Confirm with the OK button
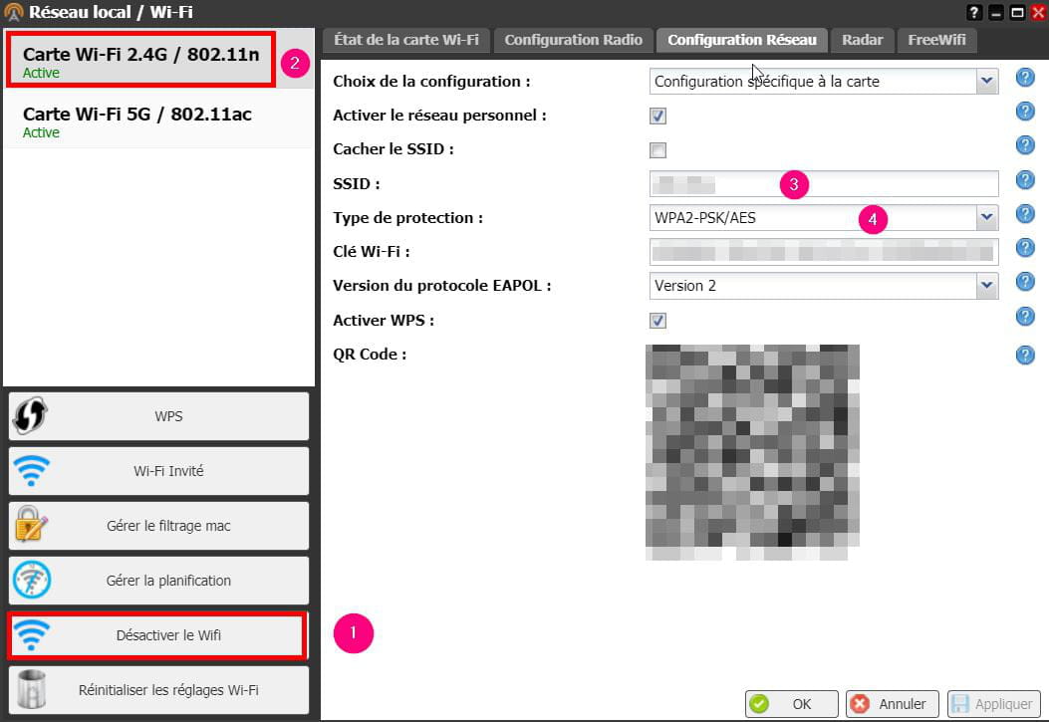Image resolution: width=1049 pixels, height=722 pixels. point(791,704)
